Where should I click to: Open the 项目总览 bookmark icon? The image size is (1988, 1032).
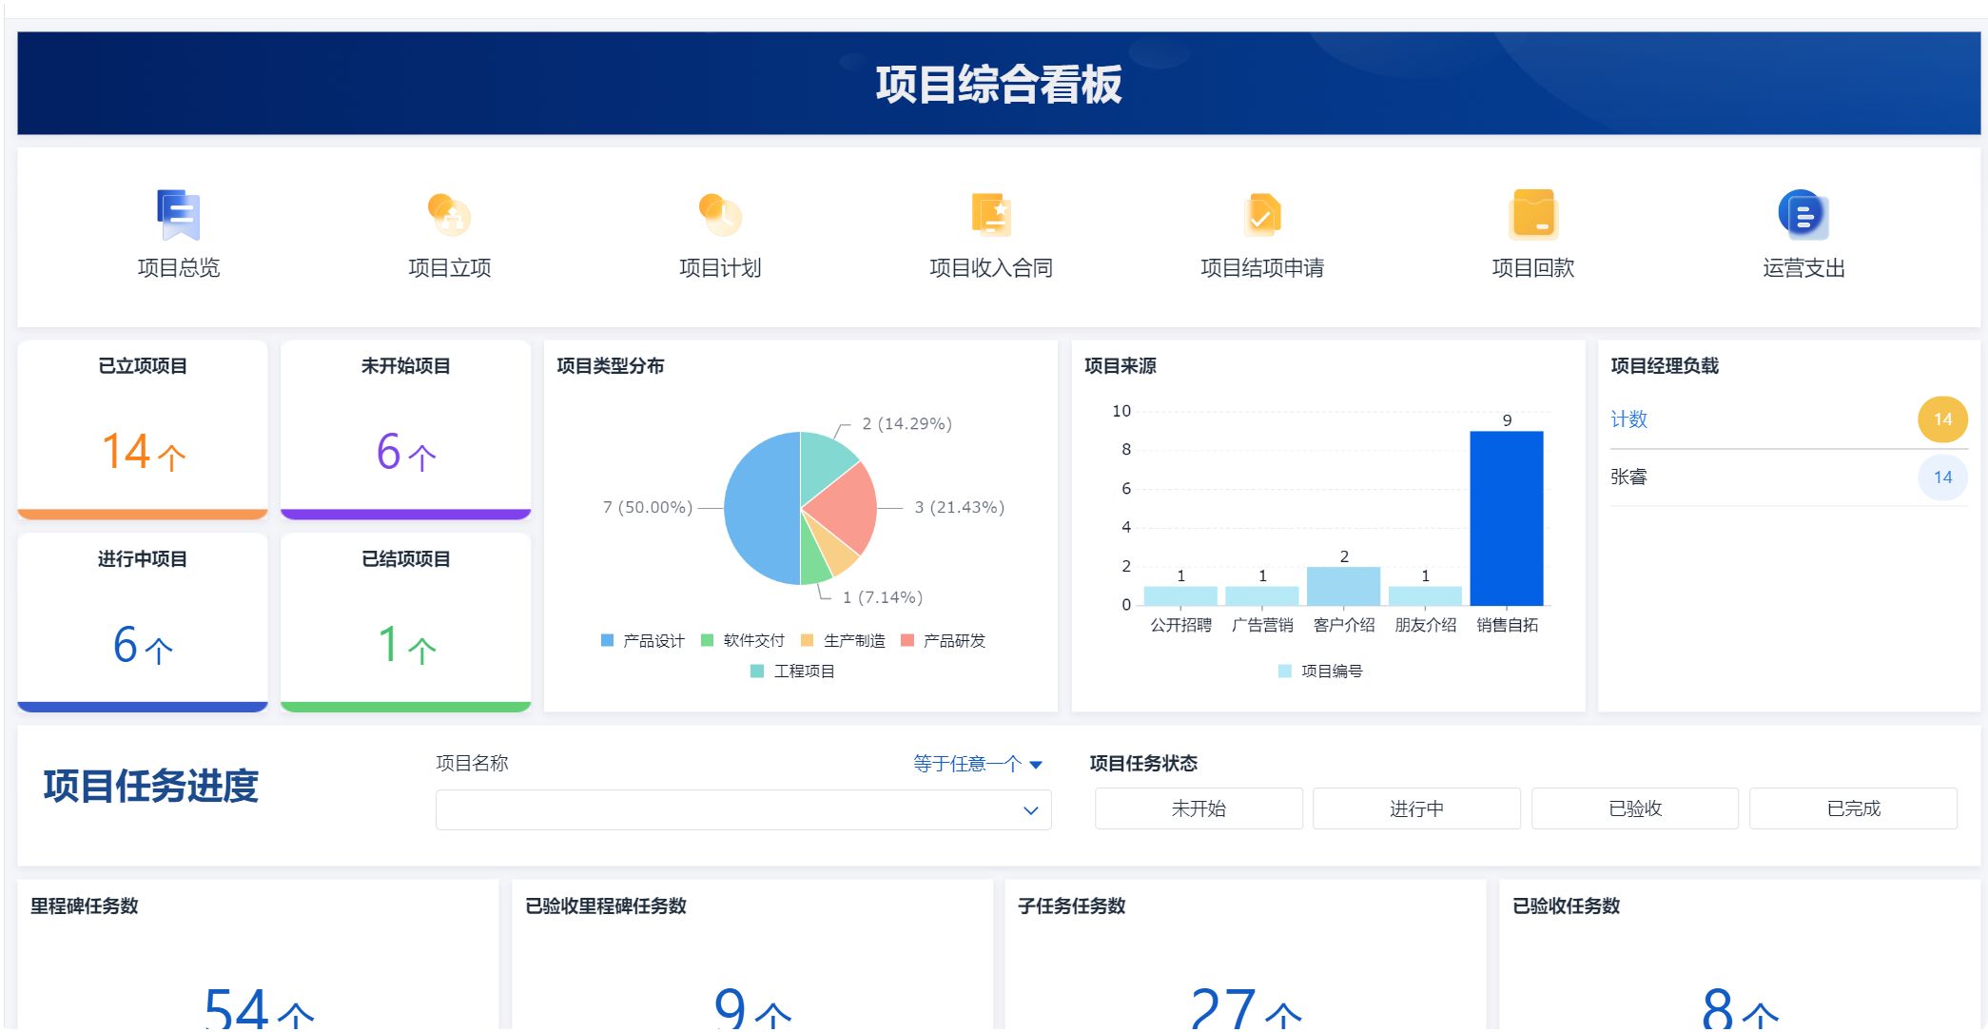[178, 215]
